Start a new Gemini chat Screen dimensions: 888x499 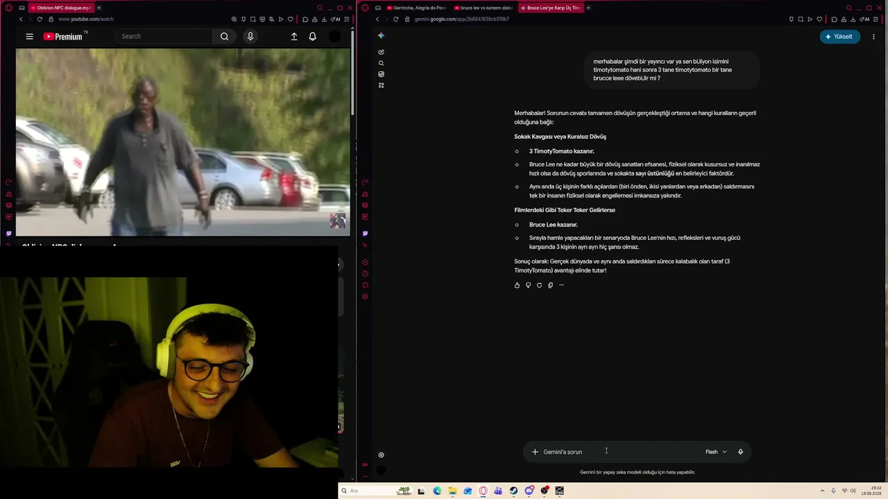(x=381, y=52)
